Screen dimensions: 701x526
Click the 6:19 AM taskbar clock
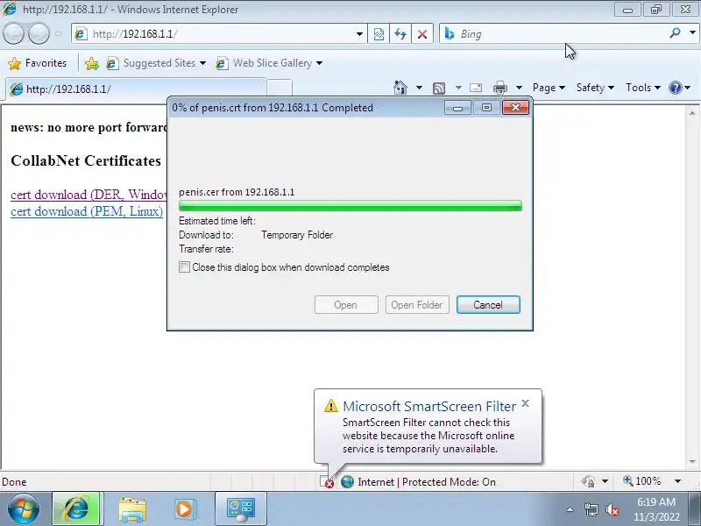[655, 509]
